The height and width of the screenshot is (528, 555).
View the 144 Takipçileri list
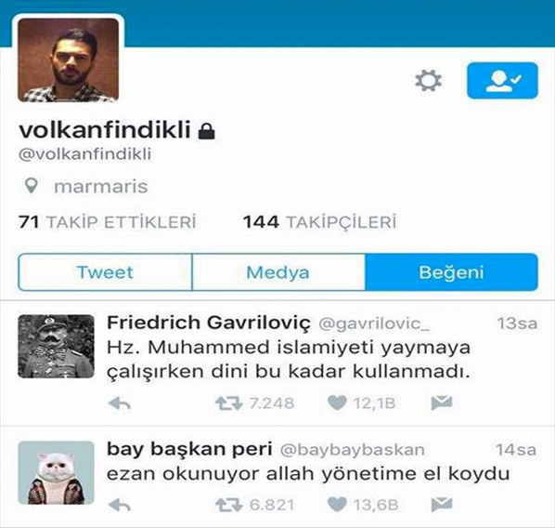coord(319,222)
